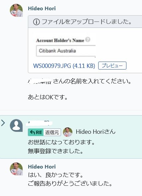142x196 pixels.
Task: Click the ファイルをアップロードしました header bar
Action: pos(85,22)
